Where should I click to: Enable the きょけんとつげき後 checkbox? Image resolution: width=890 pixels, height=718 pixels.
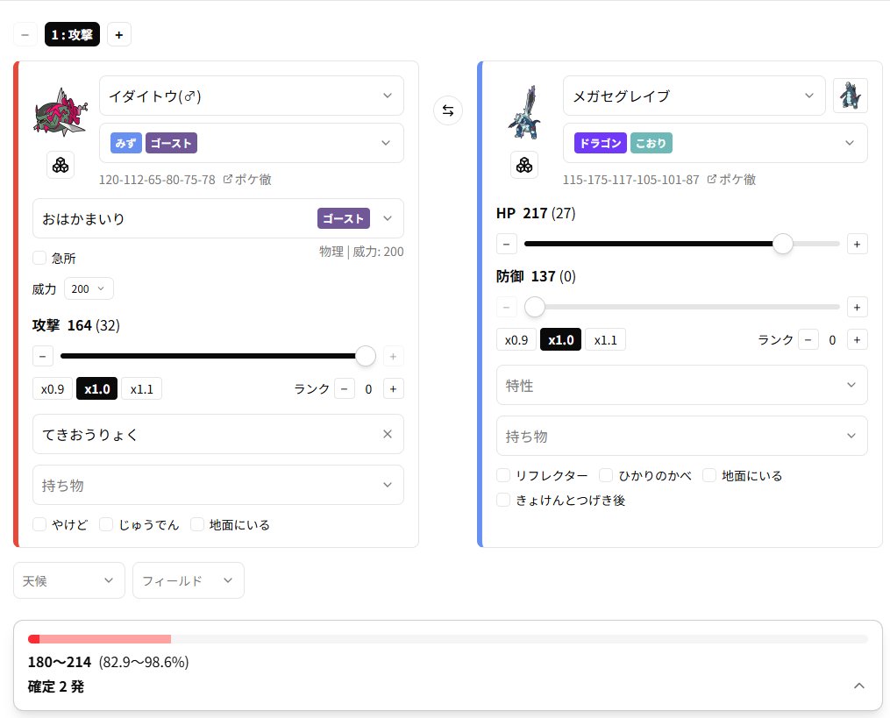click(503, 500)
